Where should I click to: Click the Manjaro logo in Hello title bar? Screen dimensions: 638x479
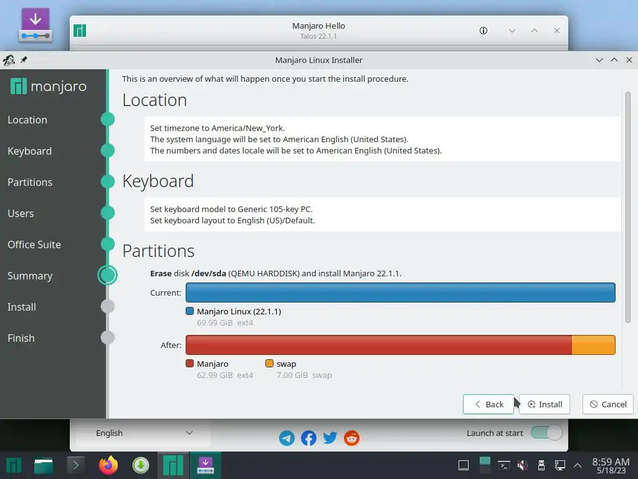click(80, 31)
